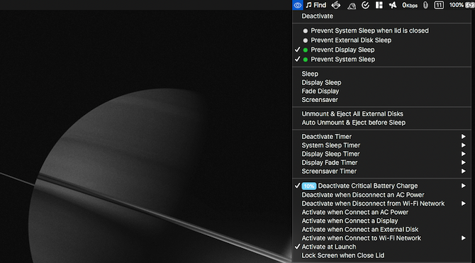The width and height of the screenshot is (475, 263).
Task: Open the calendar icon showing 11
Action: [439, 5]
